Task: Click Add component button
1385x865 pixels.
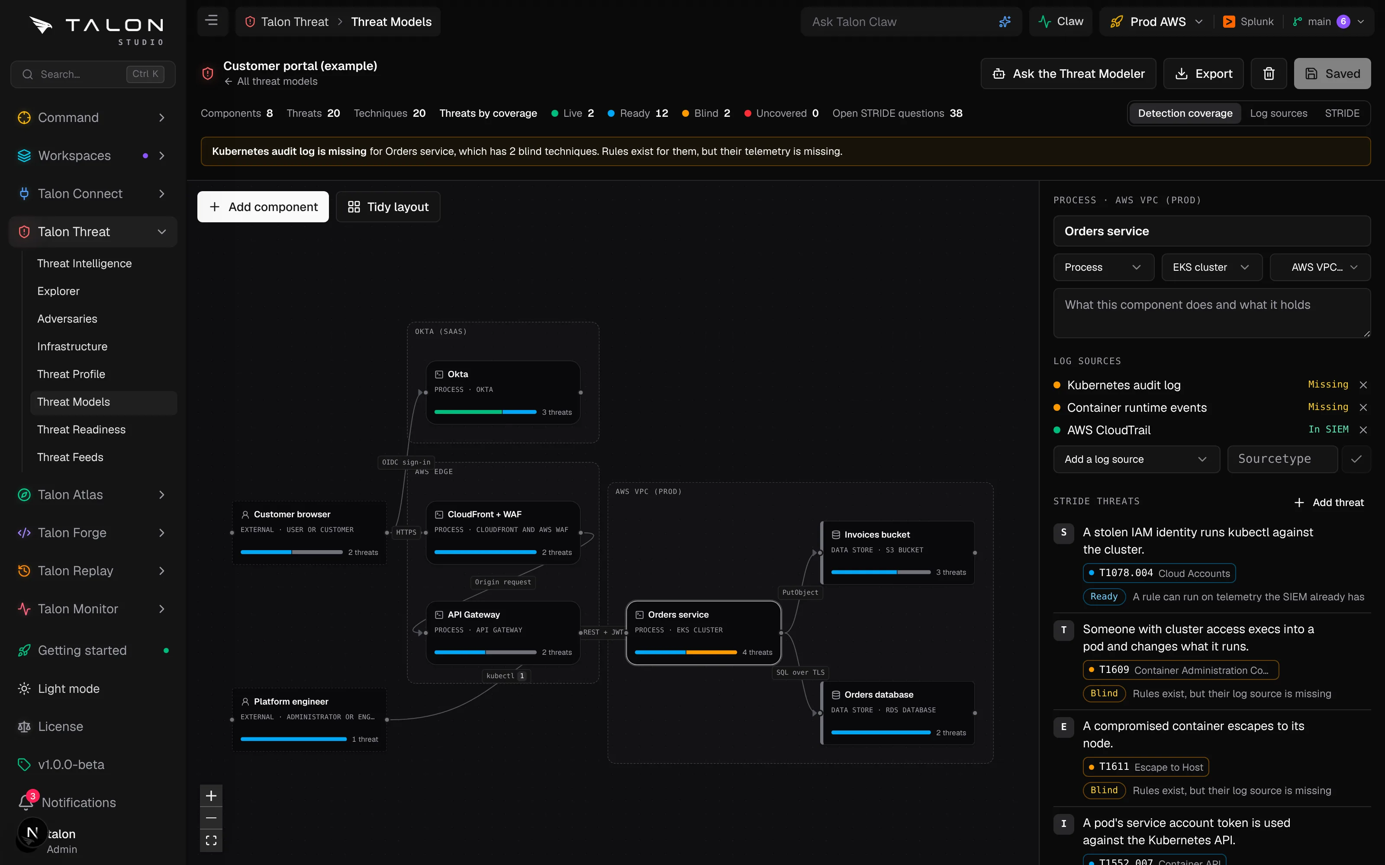Action: 263,207
